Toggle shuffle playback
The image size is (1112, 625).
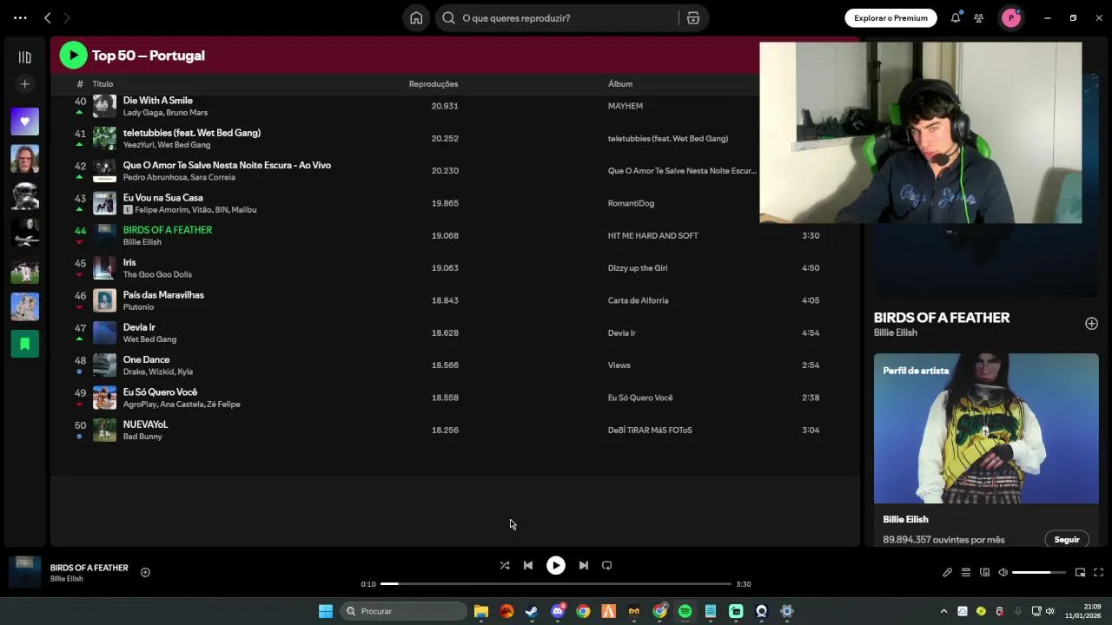[505, 565]
